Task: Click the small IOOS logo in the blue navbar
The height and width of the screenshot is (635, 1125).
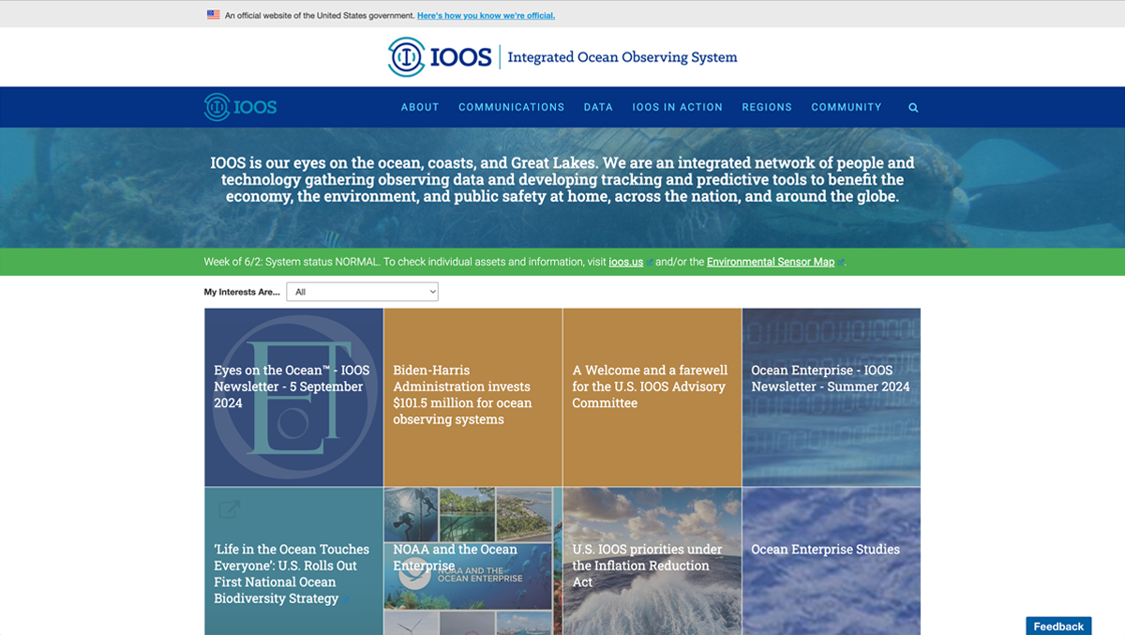Action: pyautogui.click(x=241, y=107)
